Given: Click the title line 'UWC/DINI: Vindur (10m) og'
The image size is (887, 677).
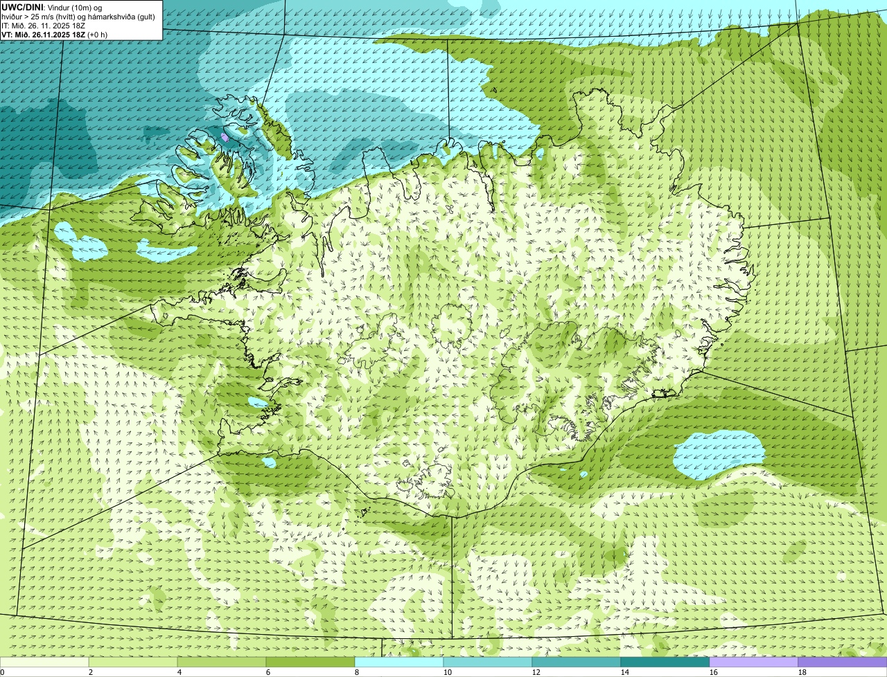Looking at the screenshot, I should pos(52,7).
